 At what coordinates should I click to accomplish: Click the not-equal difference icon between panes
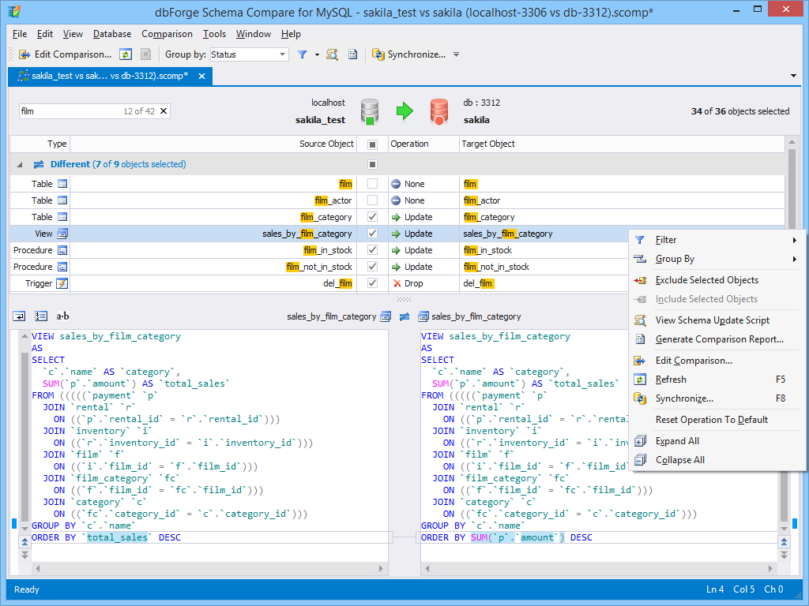tap(404, 316)
